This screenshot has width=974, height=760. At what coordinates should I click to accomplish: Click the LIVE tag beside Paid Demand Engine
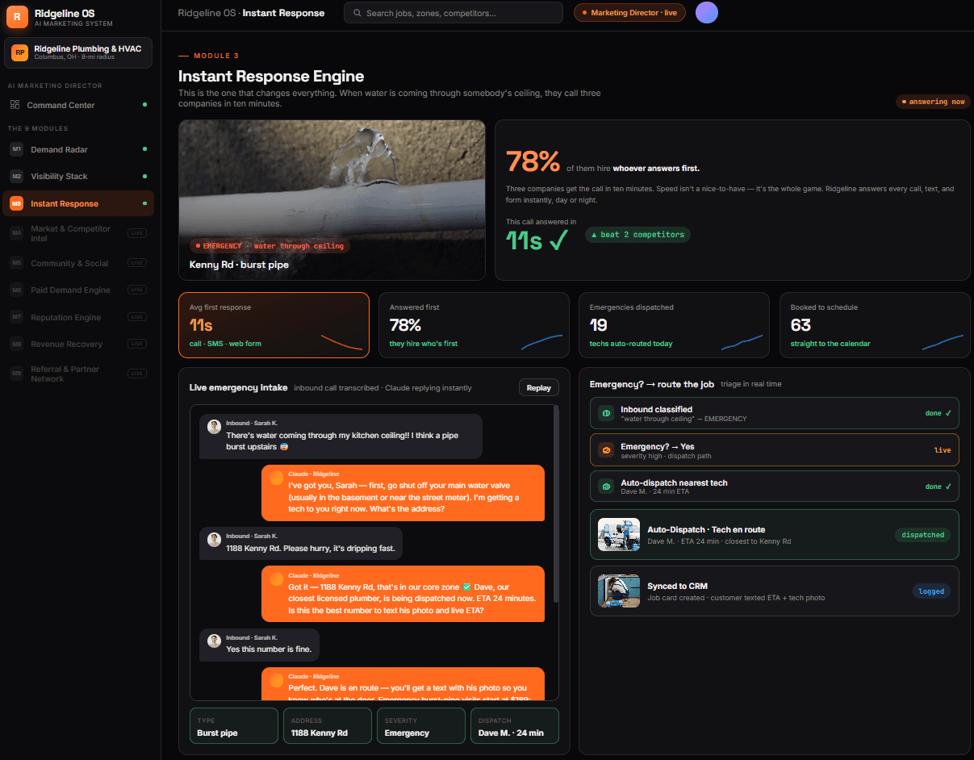click(136, 290)
